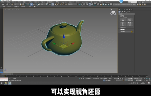The width and height of the screenshot is (151, 96).
Task: Open the primitive type dropdown in command panel
Action: tap(126, 14)
